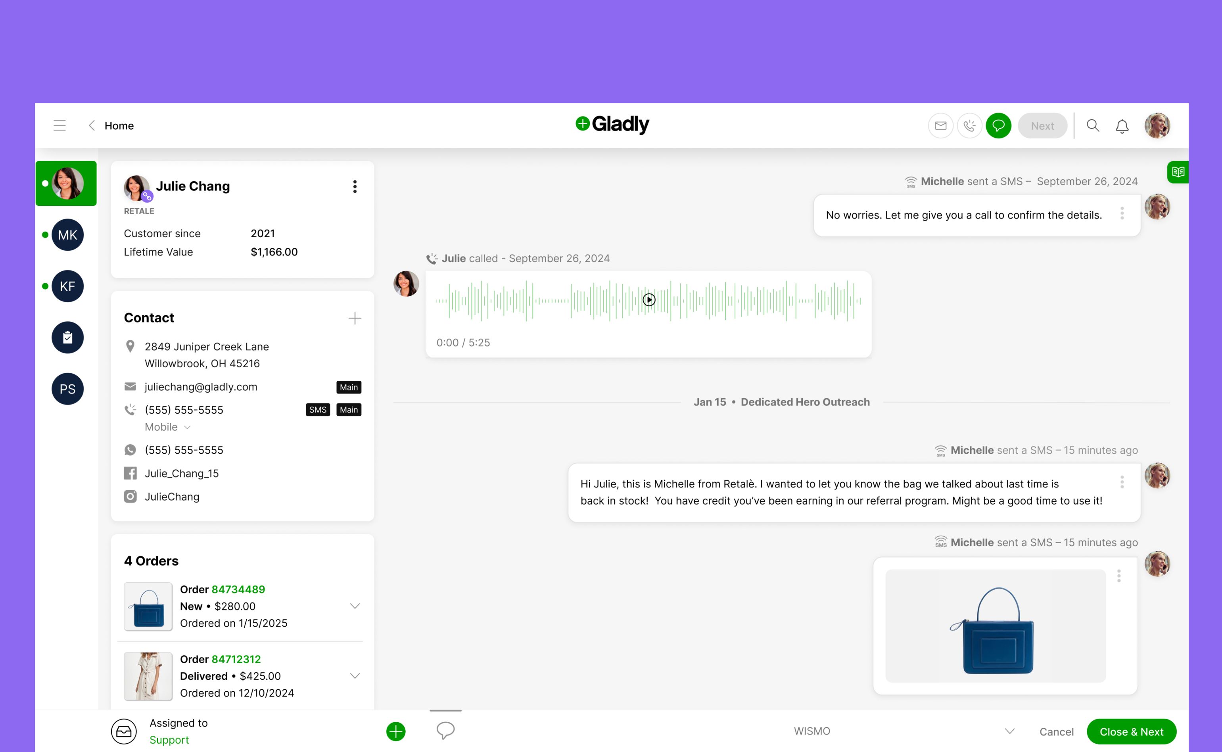Image resolution: width=1222 pixels, height=752 pixels.
Task: Open the blue bag image thumbnail
Action: click(995, 625)
